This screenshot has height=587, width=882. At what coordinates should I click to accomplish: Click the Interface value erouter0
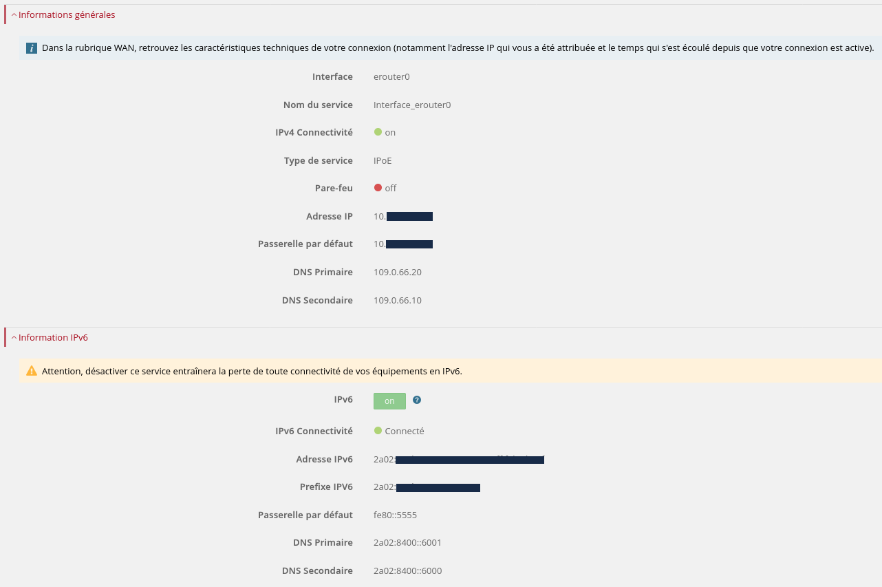click(391, 76)
